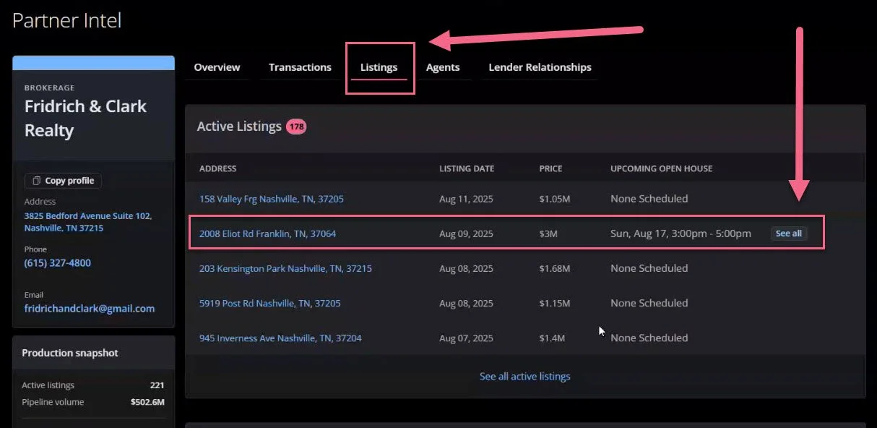This screenshot has width=877, height=428.
Task: Click the $1.05M price cell
Action: coord(555,199)
